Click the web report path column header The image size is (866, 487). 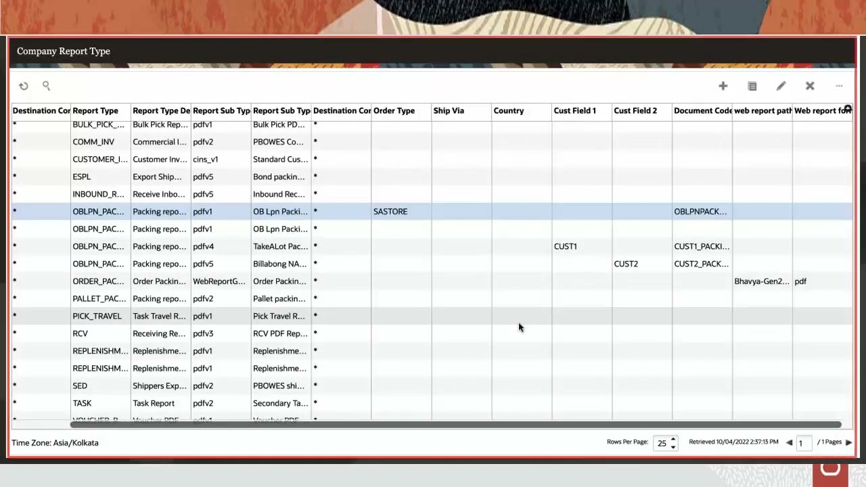(763, 111)
